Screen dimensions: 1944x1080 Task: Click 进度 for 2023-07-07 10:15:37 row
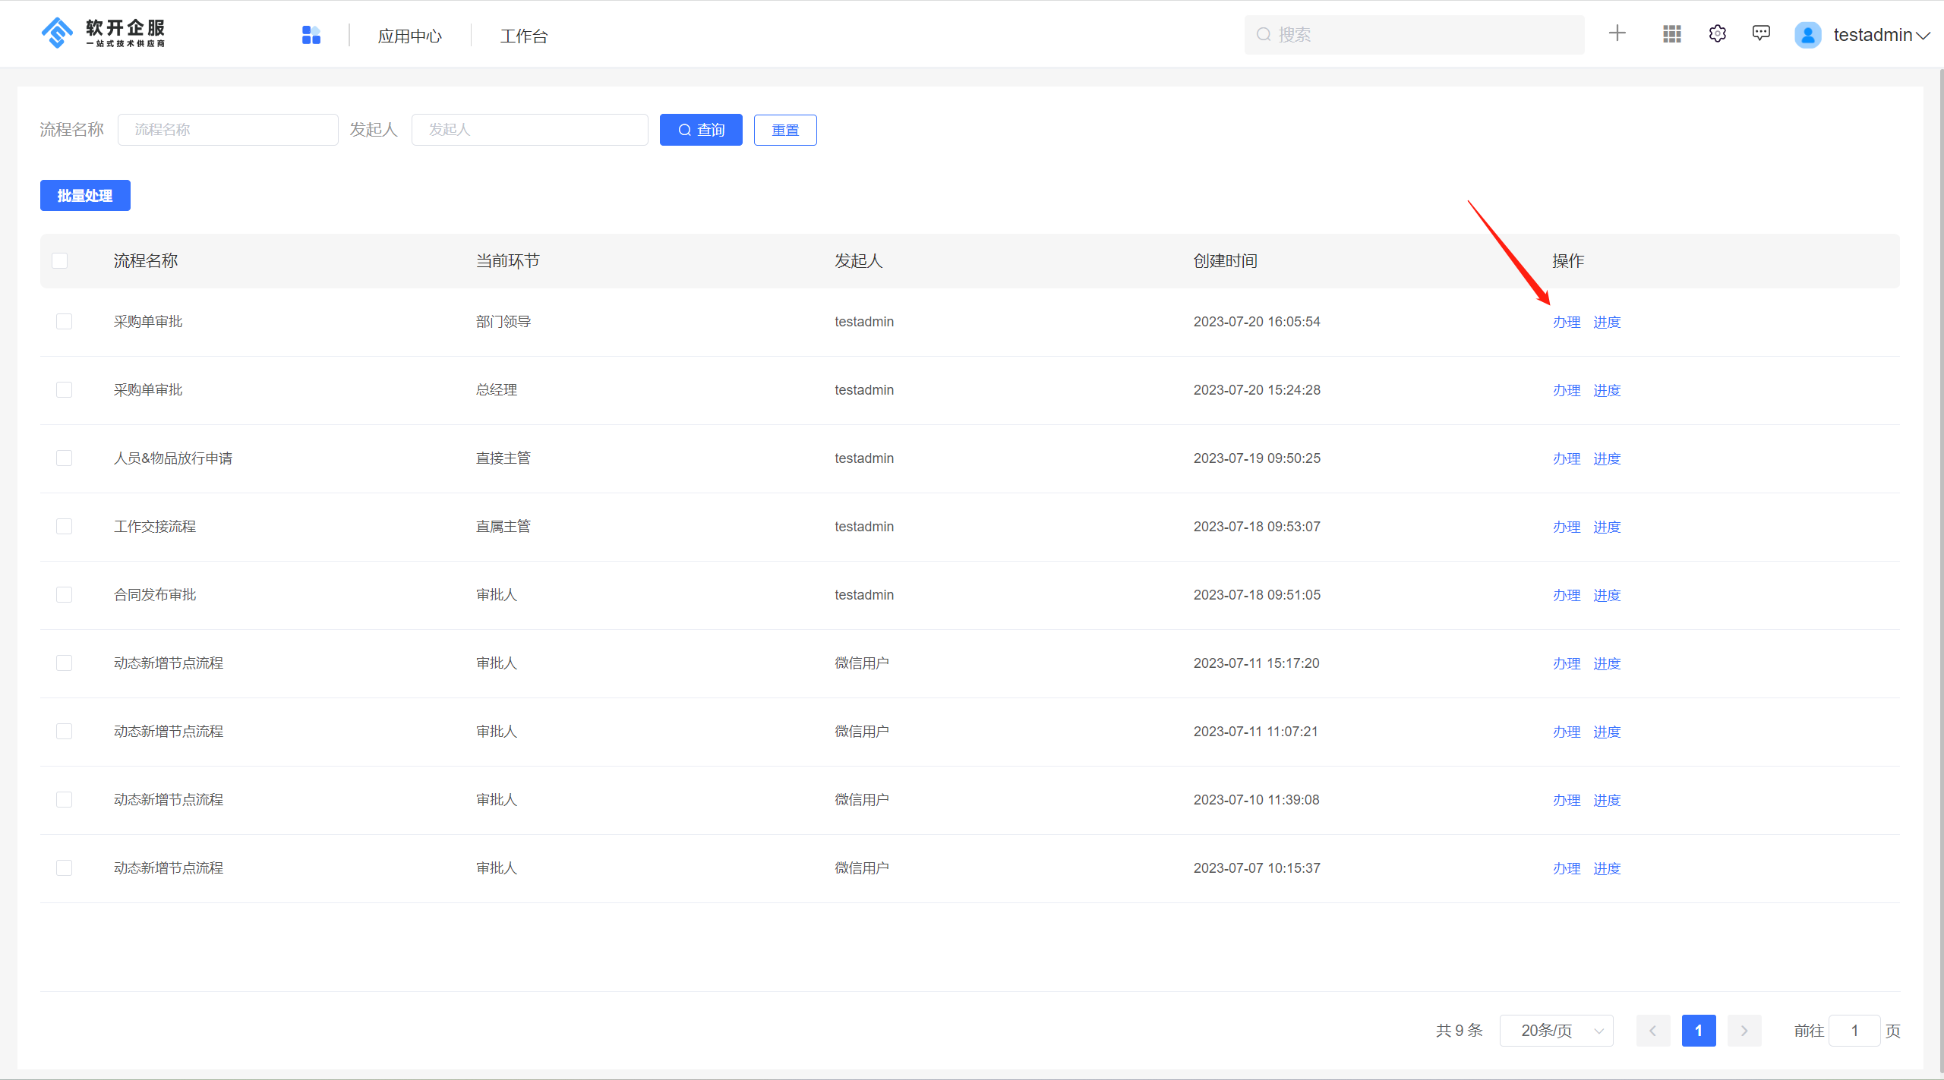(1607, 868)
